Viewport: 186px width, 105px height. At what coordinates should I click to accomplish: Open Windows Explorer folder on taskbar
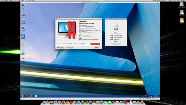pyautogui.click(x=36, y=96)
